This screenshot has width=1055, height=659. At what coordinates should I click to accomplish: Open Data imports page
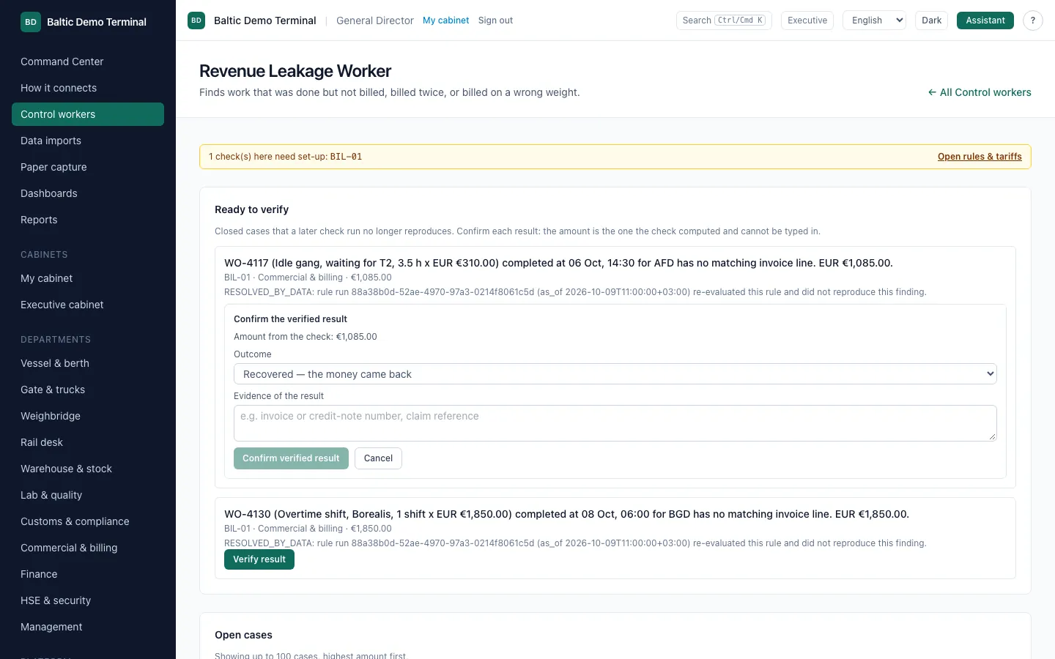(88, 141)
